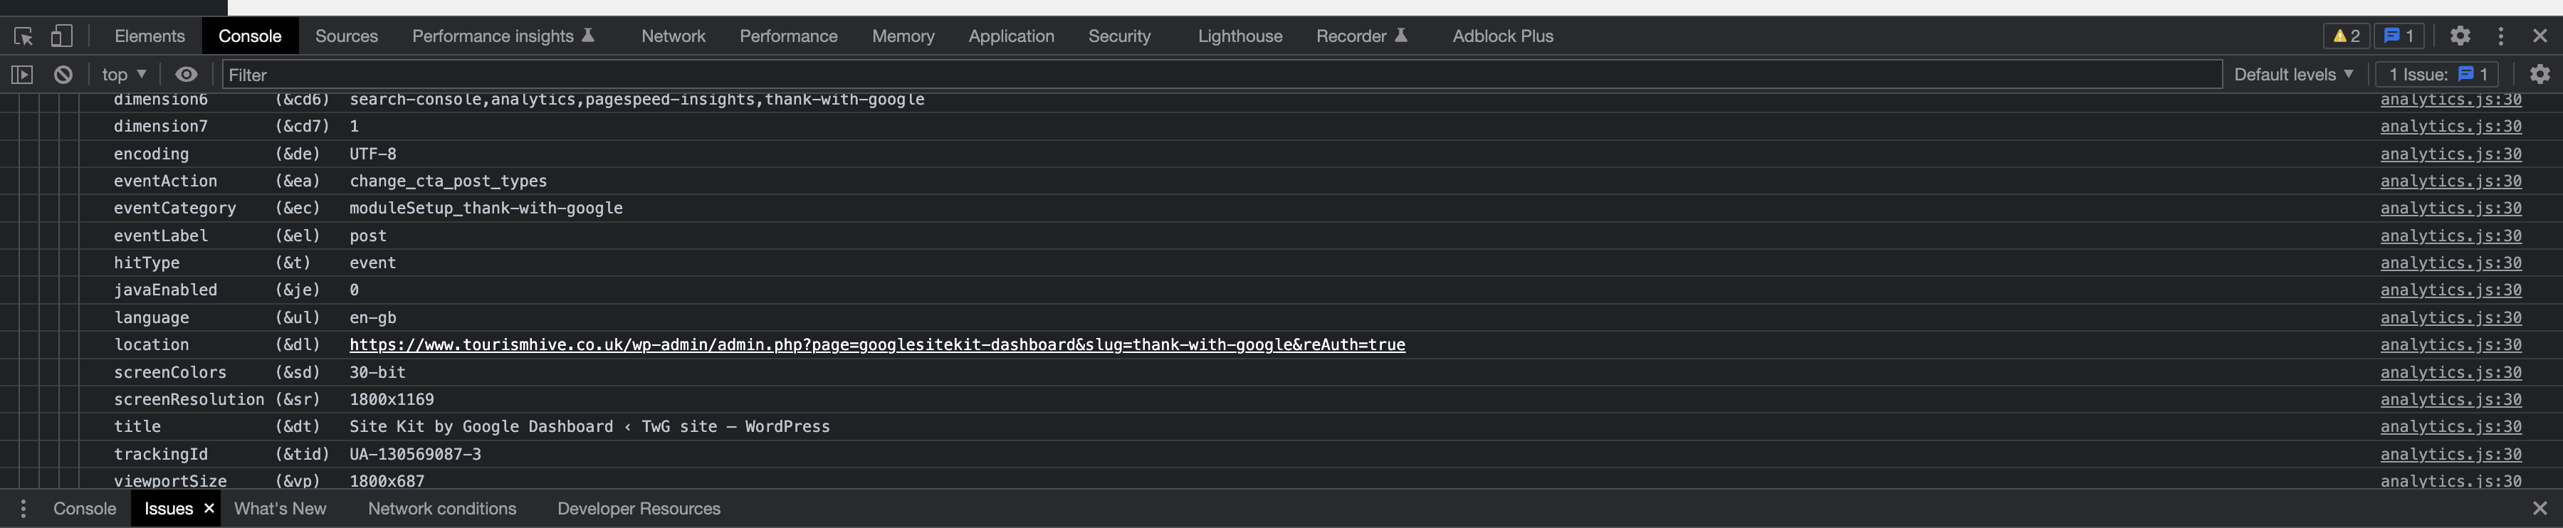This screenshot has width=2563, height=528.
Task: Click the en-gb language value
Action: 372,317
